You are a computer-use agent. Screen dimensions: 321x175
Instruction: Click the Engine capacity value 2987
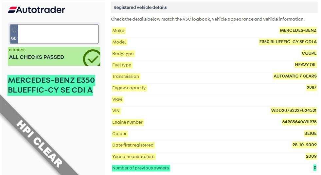[311, 88]
